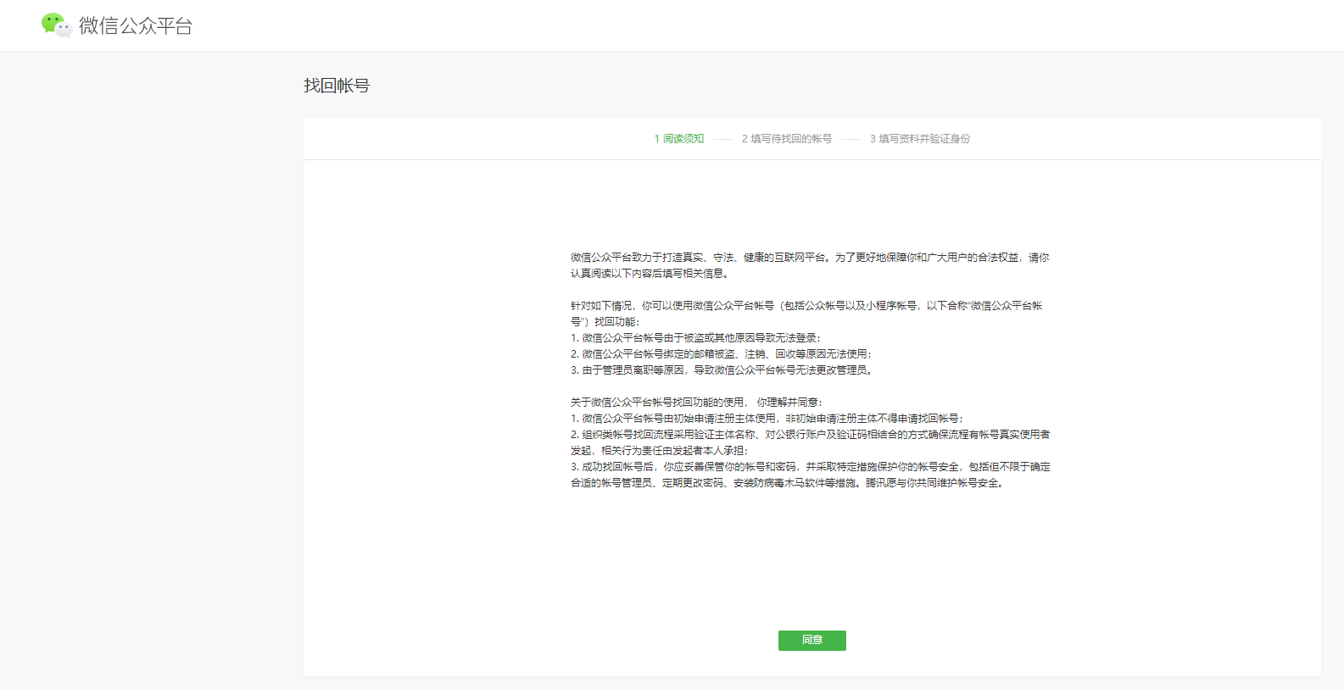This screenshot has width=1344, height=689.
Task: Click the line ending 你理解并同意
Action: point(696,403)
